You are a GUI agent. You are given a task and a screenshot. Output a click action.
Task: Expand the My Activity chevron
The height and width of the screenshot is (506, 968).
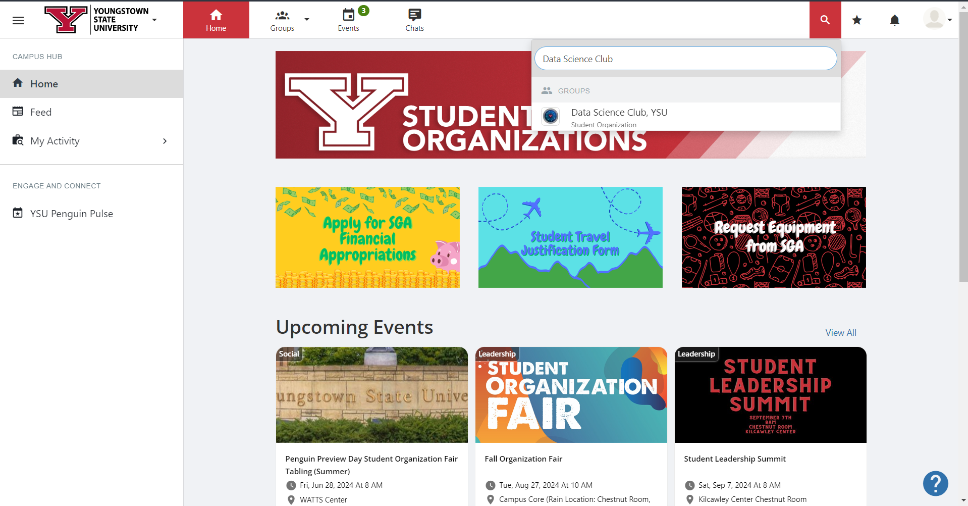click(x=165, y=141)
